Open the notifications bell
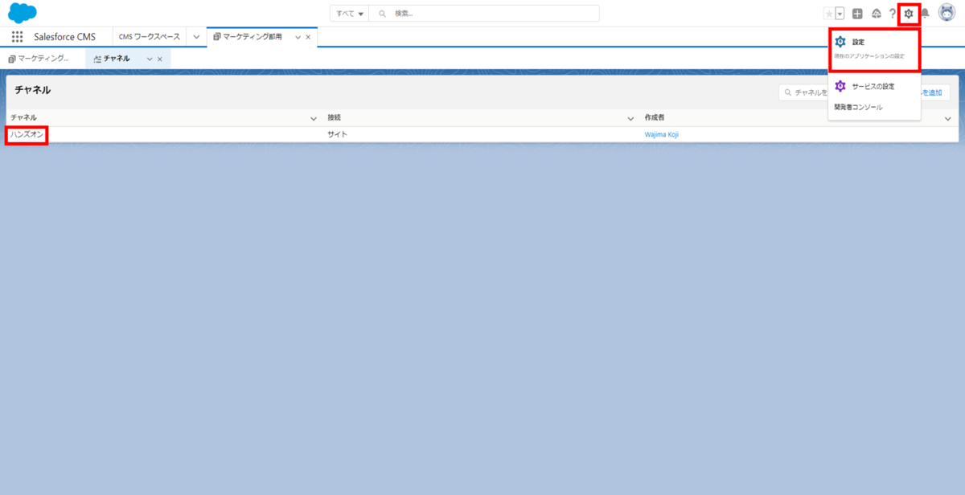This screenshot has height=495, width=965. [925, 14]
